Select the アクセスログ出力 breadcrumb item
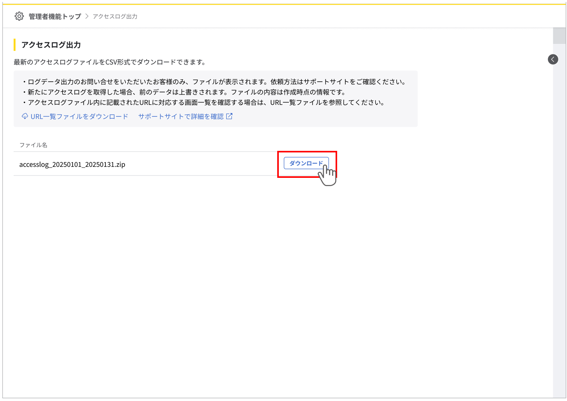The image size is (567, 401). [x=115, y=16]
